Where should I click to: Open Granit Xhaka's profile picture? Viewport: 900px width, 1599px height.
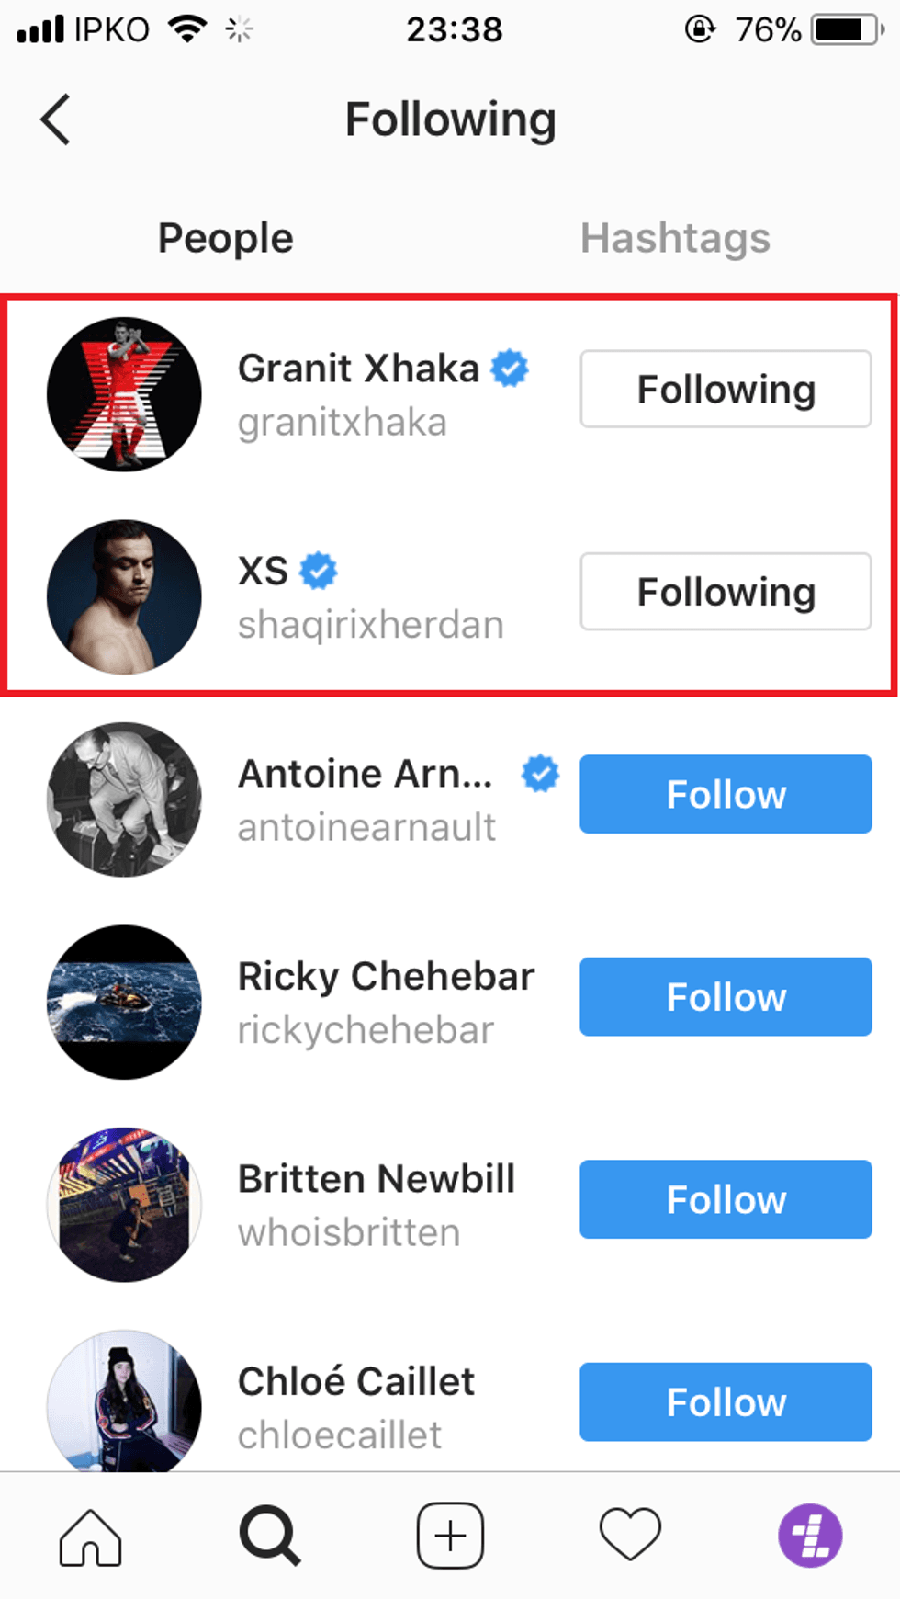(124, 394)
